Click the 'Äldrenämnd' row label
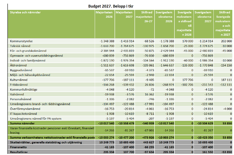 pyautogui.click(x=18, y=65)
